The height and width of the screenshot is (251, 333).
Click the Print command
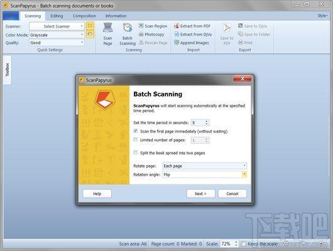pyautogui.click(x=245, y=43)
